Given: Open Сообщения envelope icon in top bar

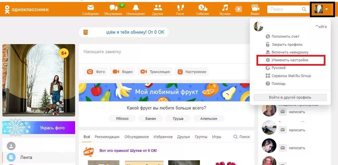Looking at the screenshot, I should [x=91, y=8].
